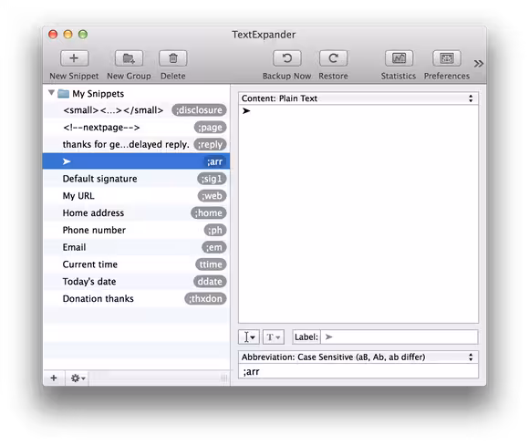
Task: Minimize the TextExpander window
Action: point(68,35)
